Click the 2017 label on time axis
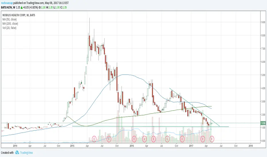The height and width of the screenshot is (157, 267). (191, 146)
